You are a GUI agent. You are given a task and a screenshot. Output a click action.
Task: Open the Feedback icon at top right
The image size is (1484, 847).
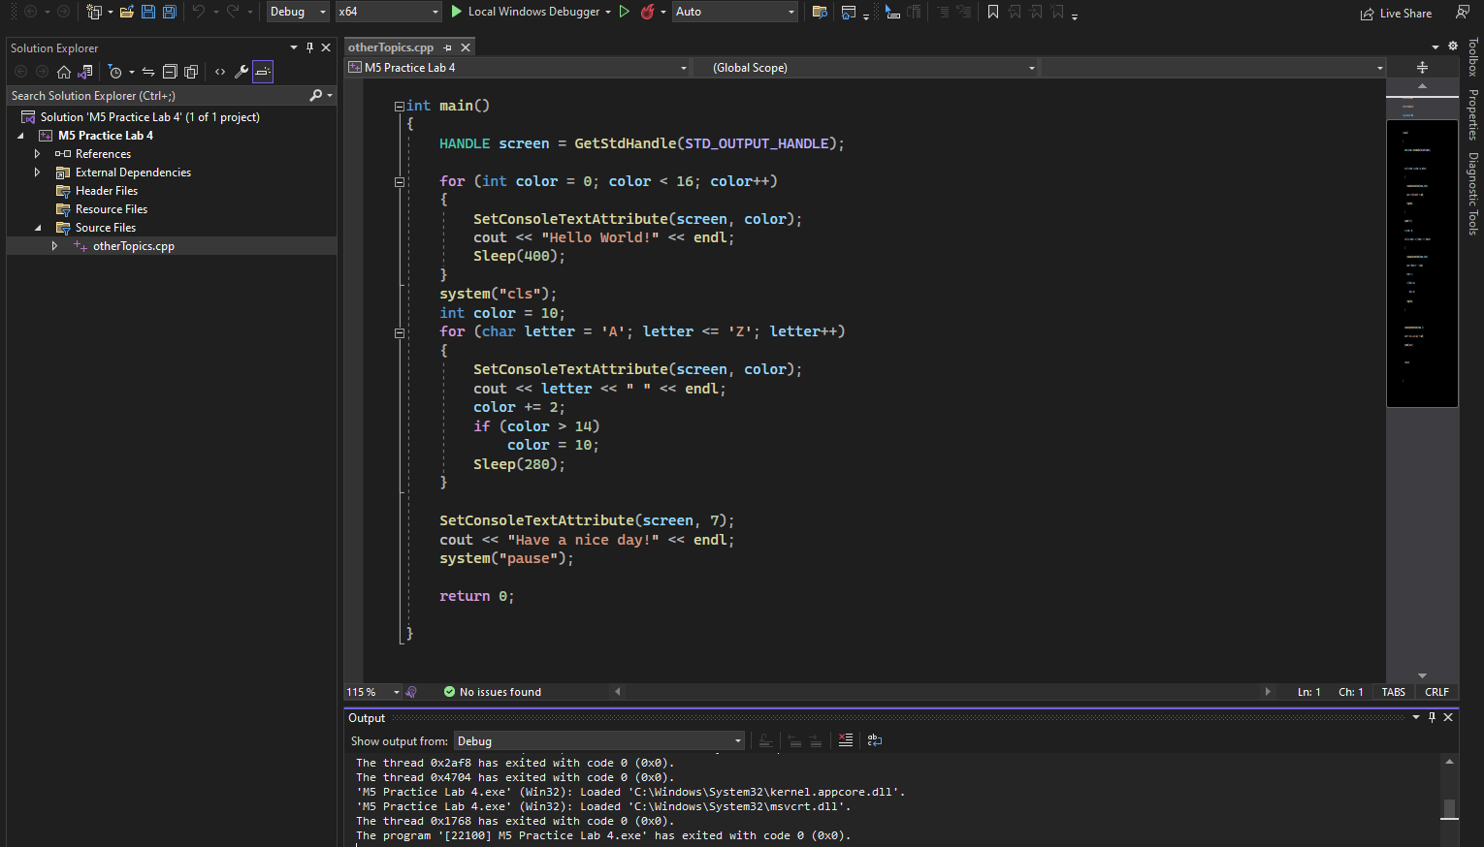(x=1462, y=12)
